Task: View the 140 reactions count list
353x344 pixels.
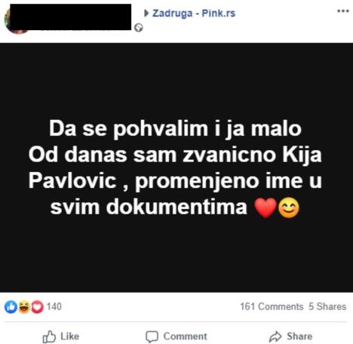Action: tap(54, 306)
